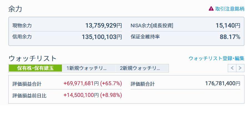Open ウォッチリスト登録・編集 link
Viewport: 245px width, 120px height.
point(216,58)
